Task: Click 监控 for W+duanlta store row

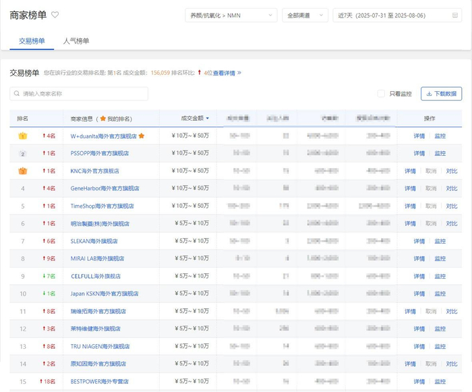Action: click(440, 136)
